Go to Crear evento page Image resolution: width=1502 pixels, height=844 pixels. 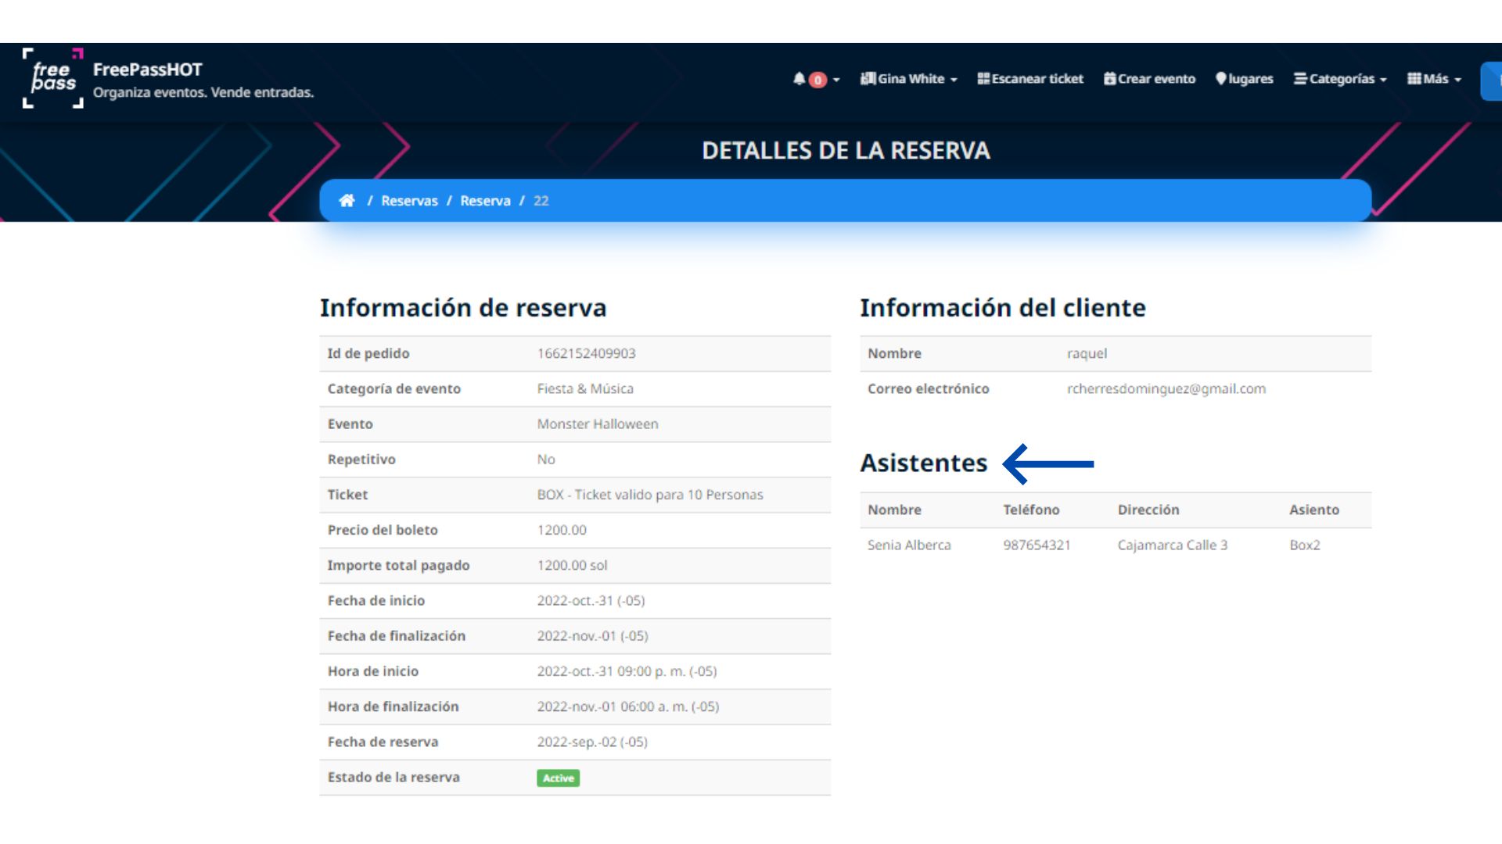pyautogui.click(x=1156, y=78)
